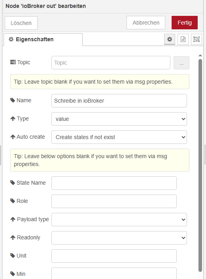Cancel editing with Abbrechen
The image size is (206, 279).
coord(146,23)
